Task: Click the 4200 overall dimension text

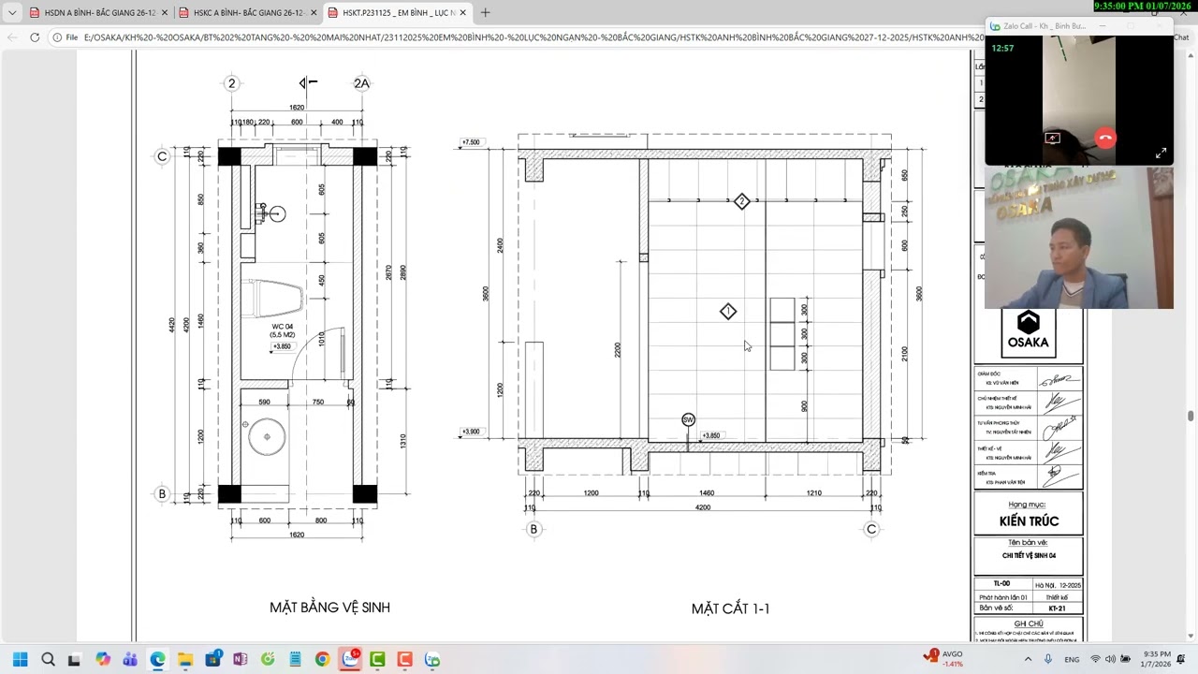Action: (702, 507)
